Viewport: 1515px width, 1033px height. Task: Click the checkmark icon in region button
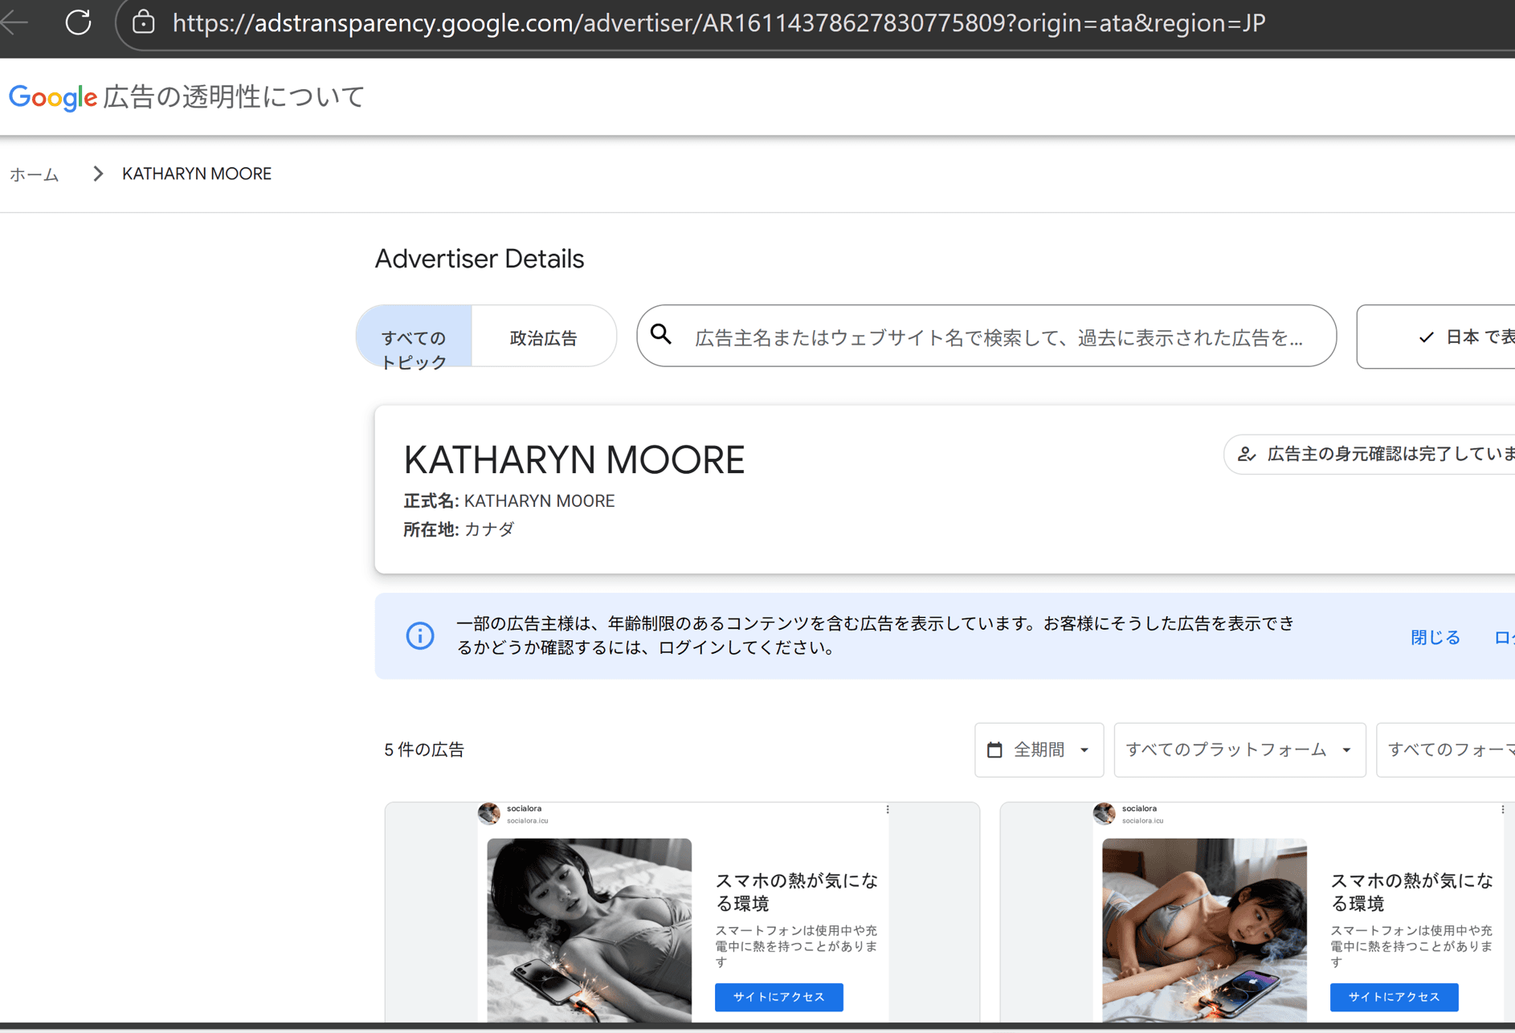[x=1426, y=337]
